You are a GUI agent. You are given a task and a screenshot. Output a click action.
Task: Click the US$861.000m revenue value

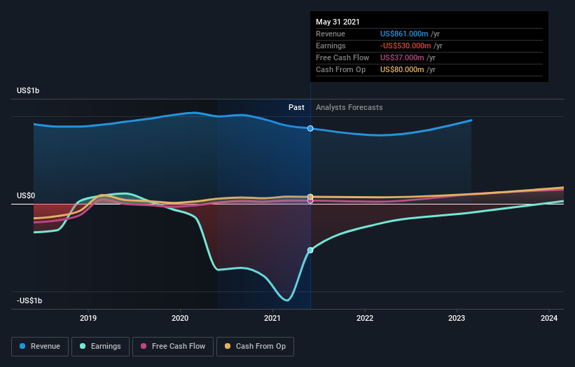(x=404, y=34)
